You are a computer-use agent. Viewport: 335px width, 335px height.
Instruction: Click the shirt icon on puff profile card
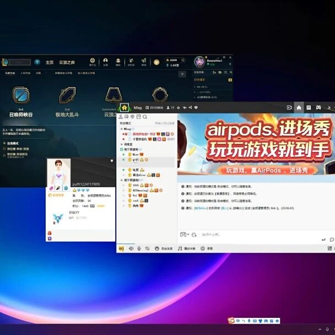coord(111,161)
